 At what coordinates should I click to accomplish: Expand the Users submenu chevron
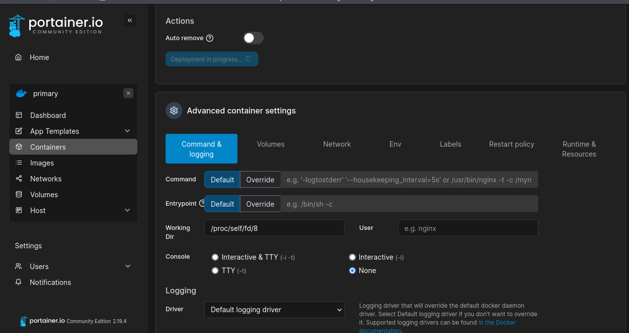(128, 266)
